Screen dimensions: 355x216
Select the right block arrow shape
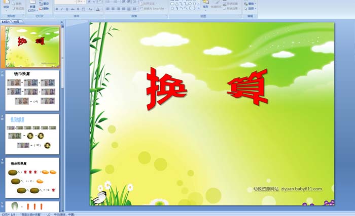pos(190,4)
